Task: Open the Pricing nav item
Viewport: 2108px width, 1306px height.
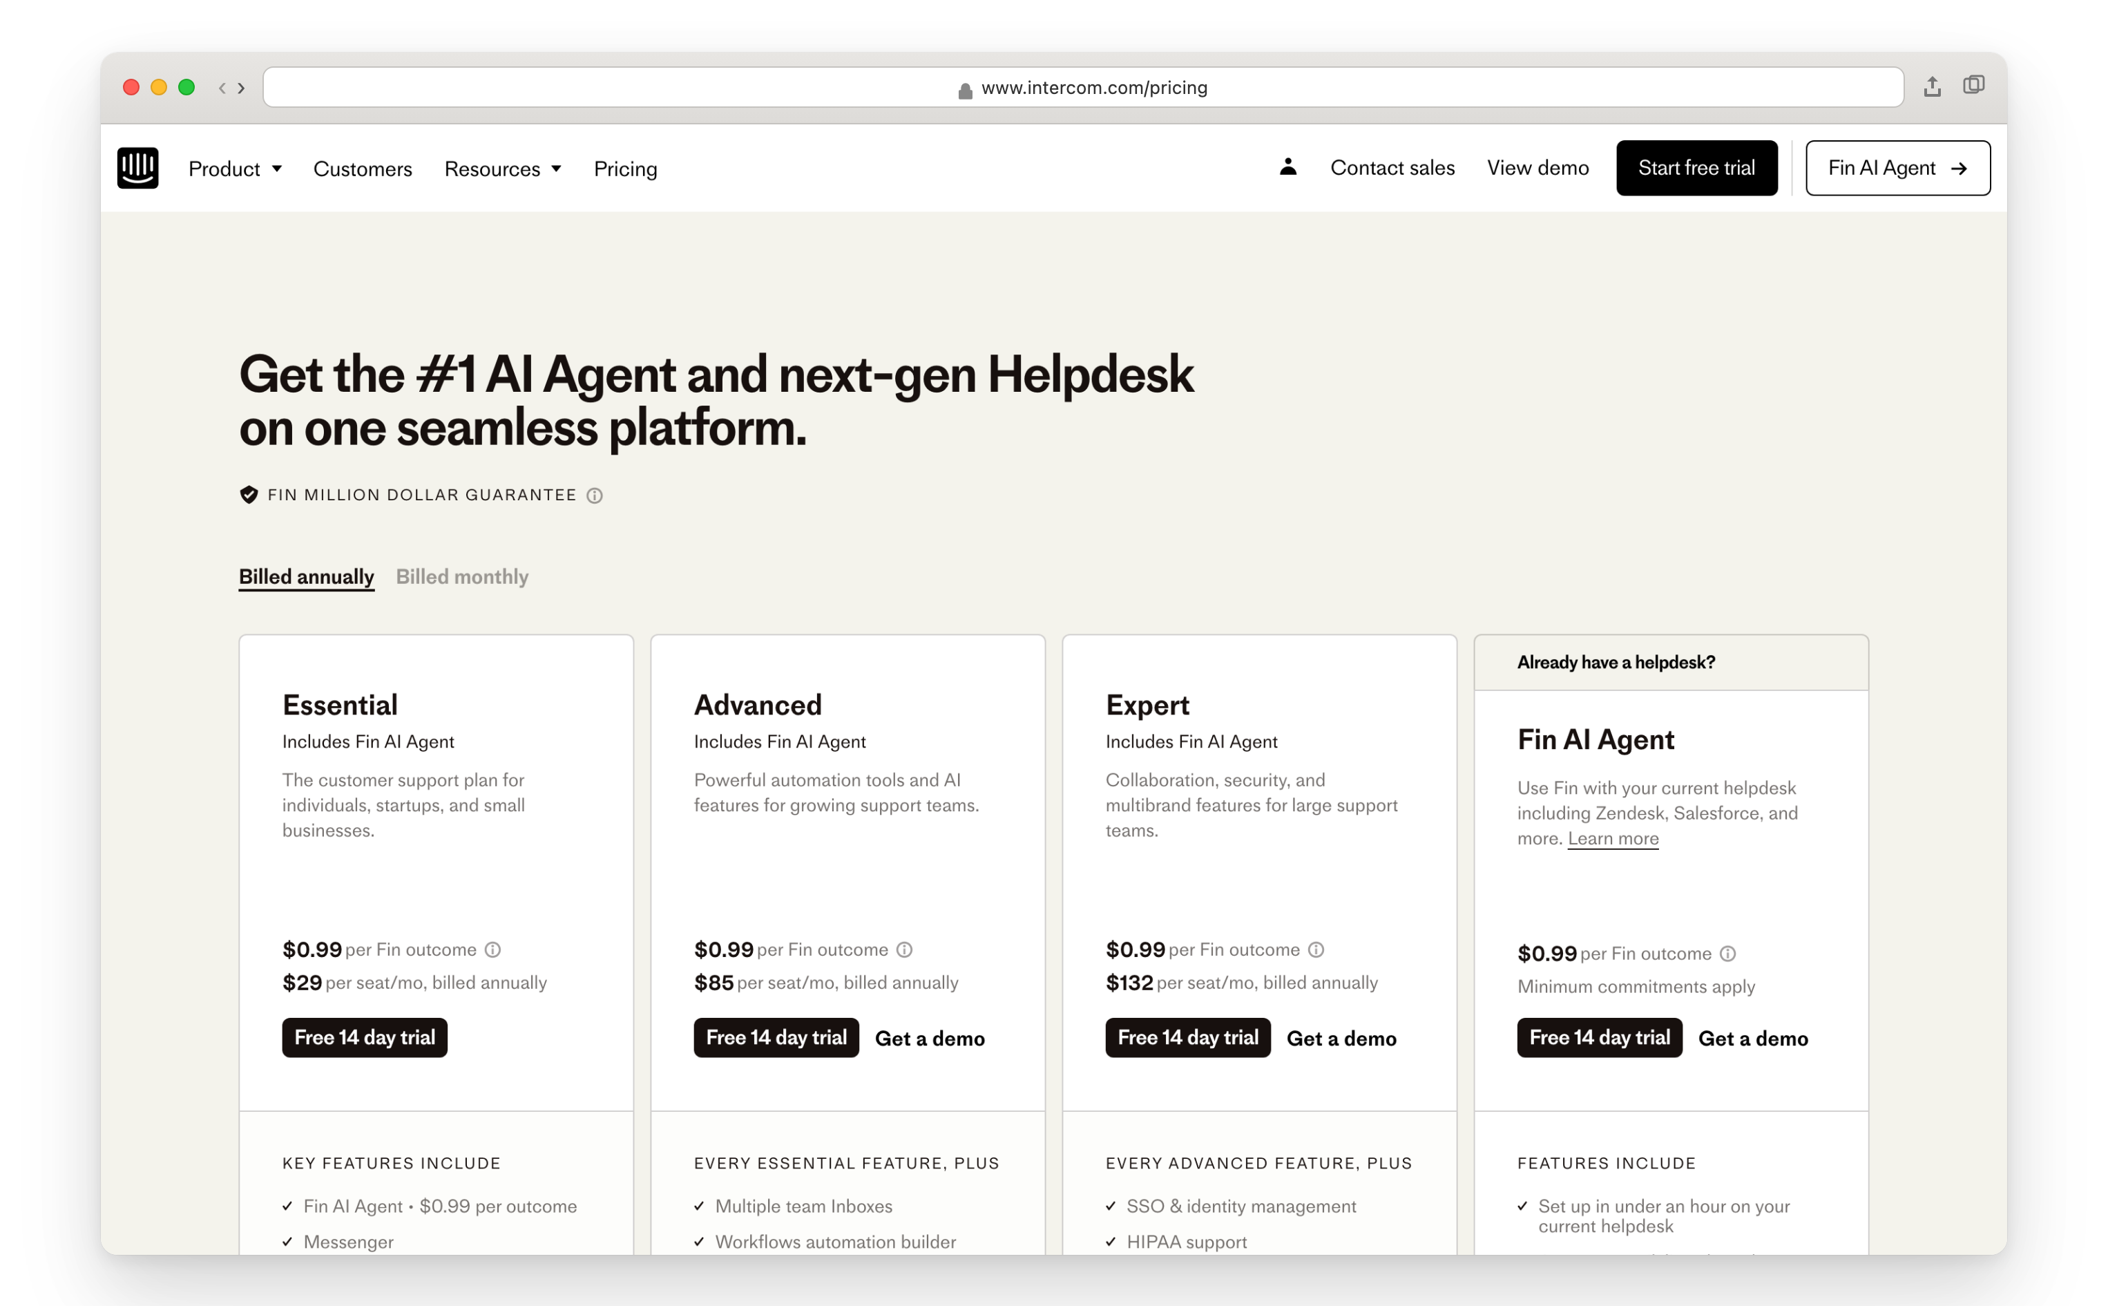Action: [625, 169]
